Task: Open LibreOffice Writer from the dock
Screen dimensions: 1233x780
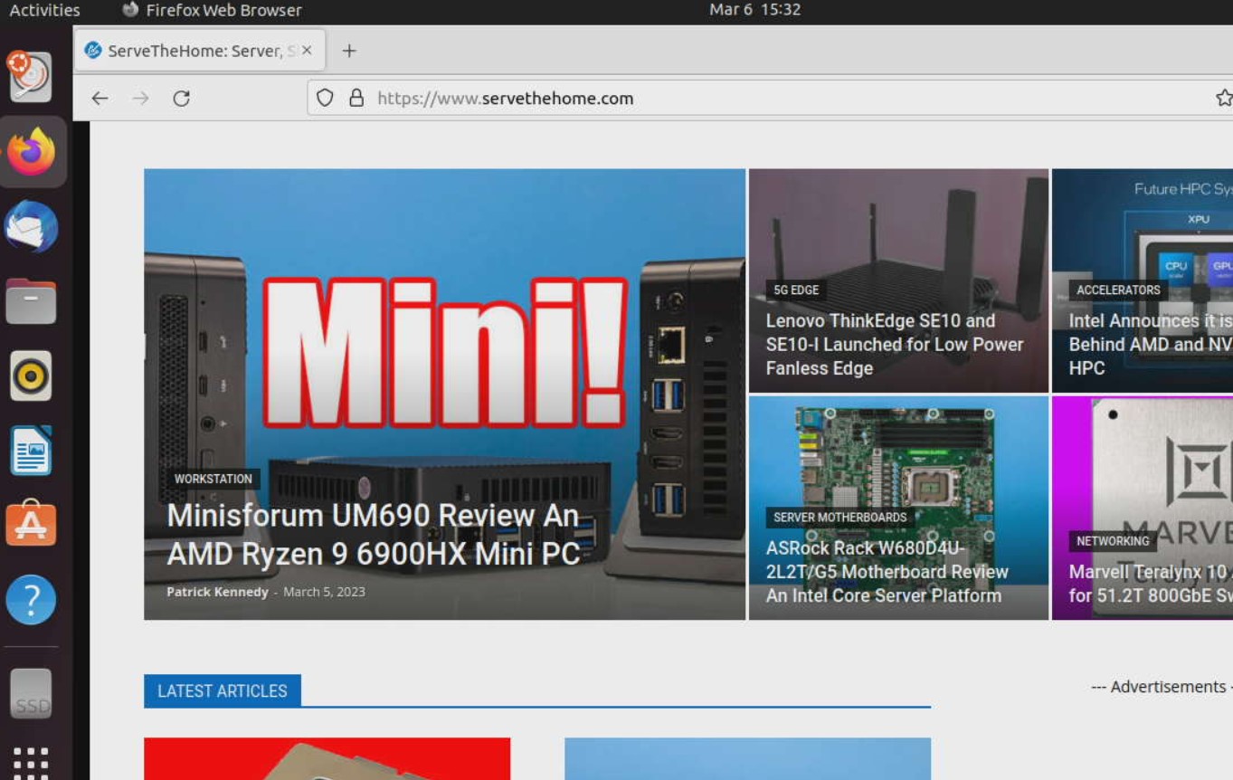Action: 32,451
